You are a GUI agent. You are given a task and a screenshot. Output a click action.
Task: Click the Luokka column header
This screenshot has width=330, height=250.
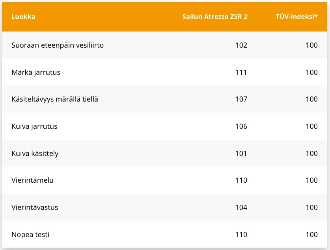point(23,17)
